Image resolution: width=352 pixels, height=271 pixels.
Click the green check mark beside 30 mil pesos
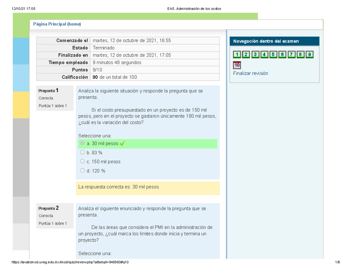(122, 143)
